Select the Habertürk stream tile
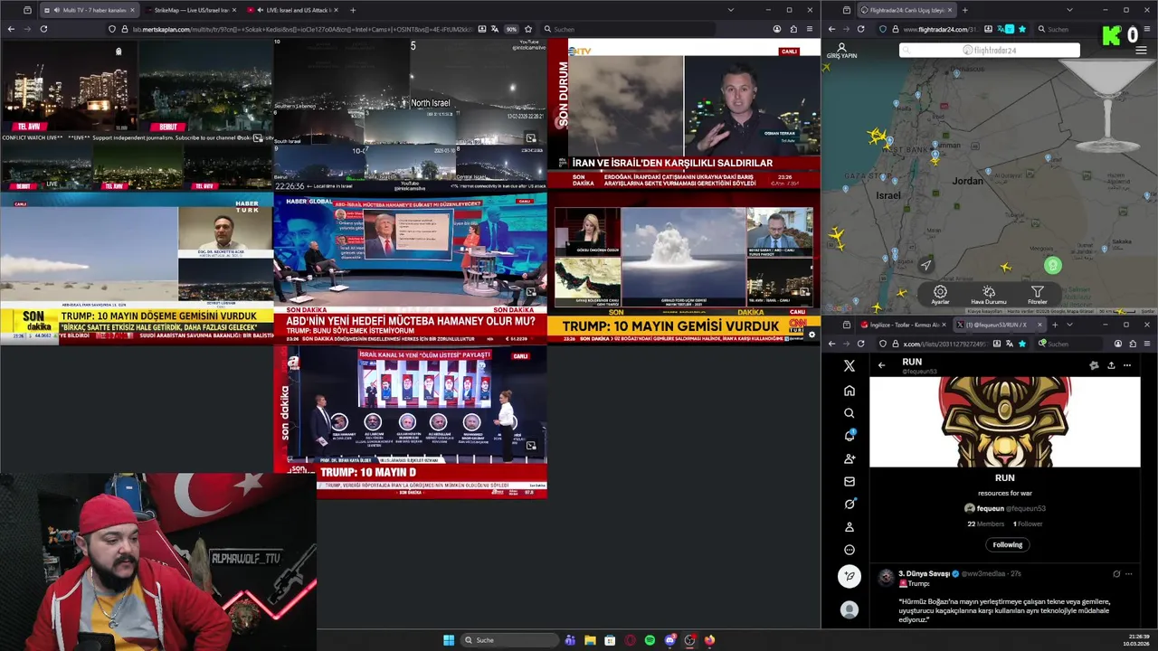 (x=137, y=269)
